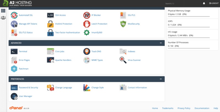
Task: Click the Cron Jobs calendar icon
Action: [x=50, y=51]
